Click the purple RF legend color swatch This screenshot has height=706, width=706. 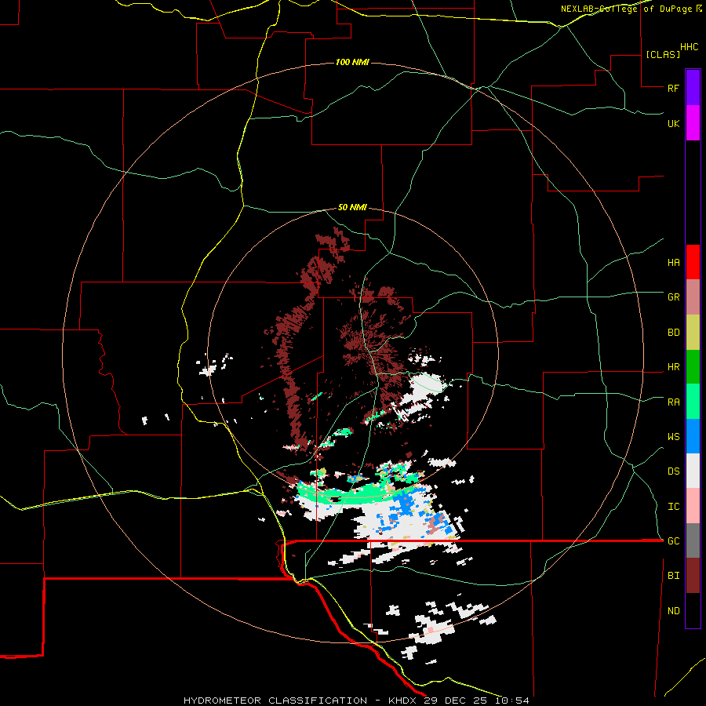693,88
